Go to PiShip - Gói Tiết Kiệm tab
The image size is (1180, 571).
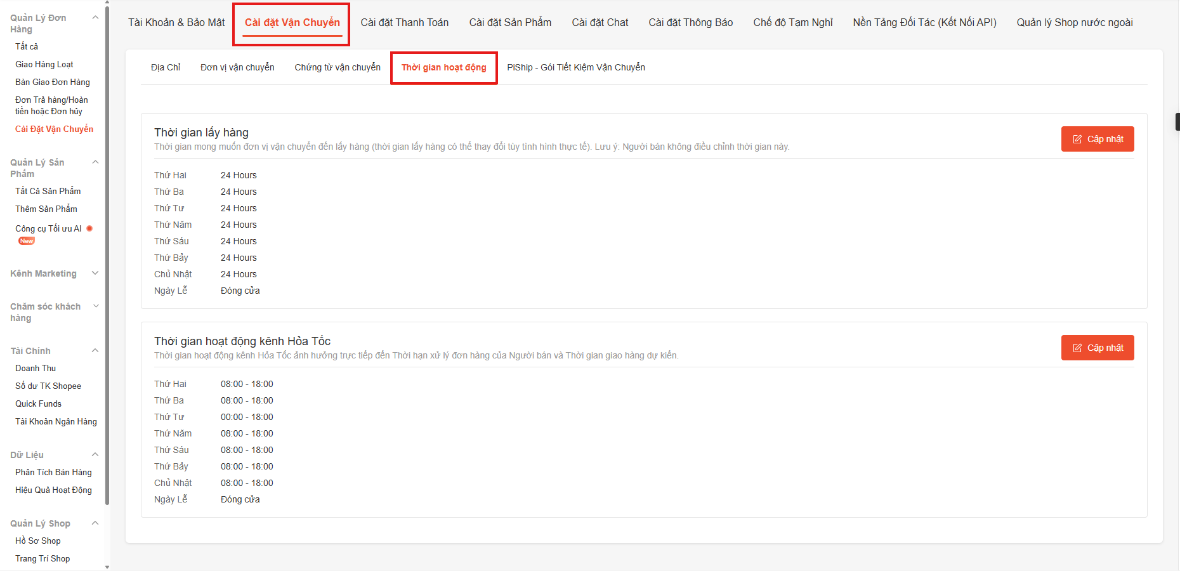coord(575,68)
